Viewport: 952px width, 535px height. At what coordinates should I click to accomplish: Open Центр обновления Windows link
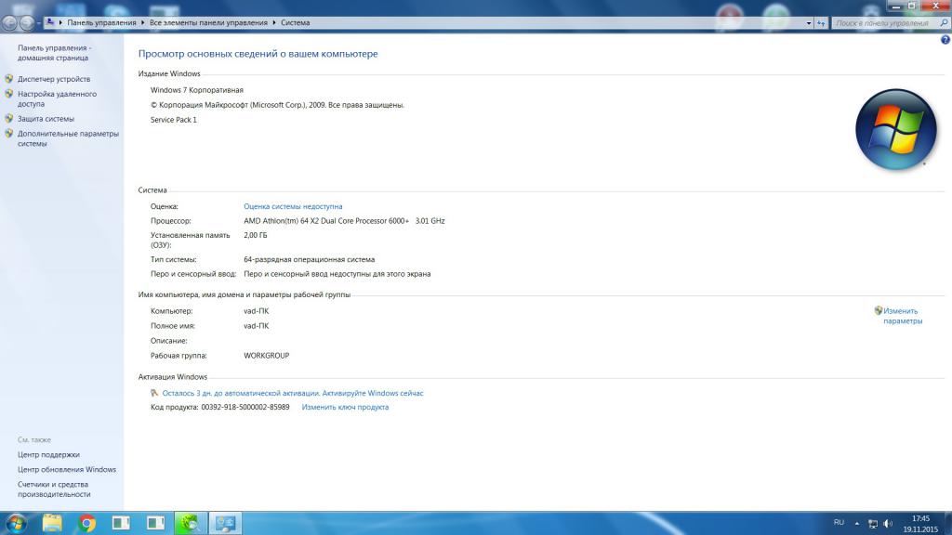click(67, 469)
